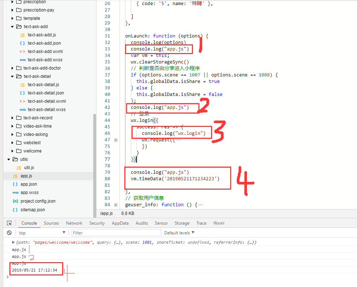This screenshot has height=287, width=357.
Task: Expand the folded code at line 47
Action: click(116, 140)
